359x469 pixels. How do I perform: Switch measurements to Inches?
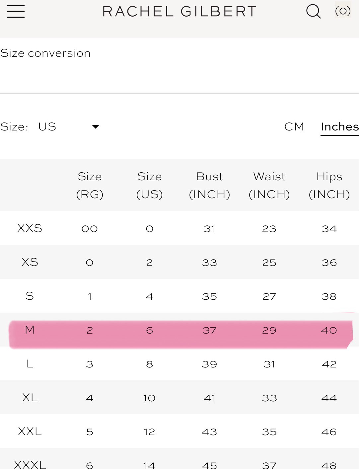click(339, 126)
